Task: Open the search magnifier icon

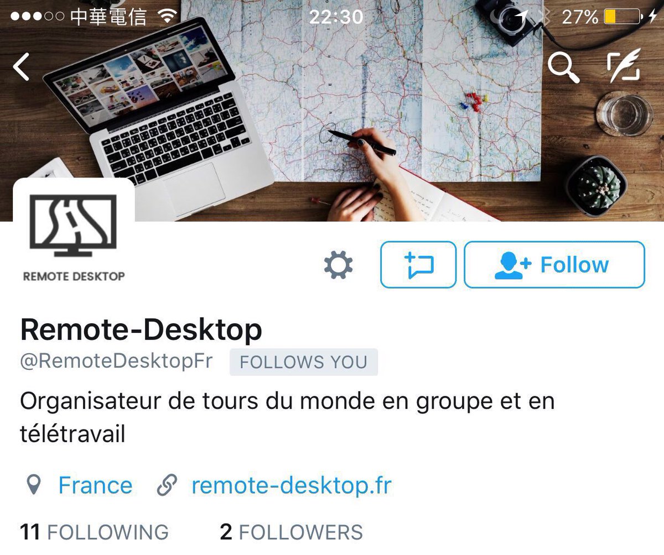Action: 563,67
